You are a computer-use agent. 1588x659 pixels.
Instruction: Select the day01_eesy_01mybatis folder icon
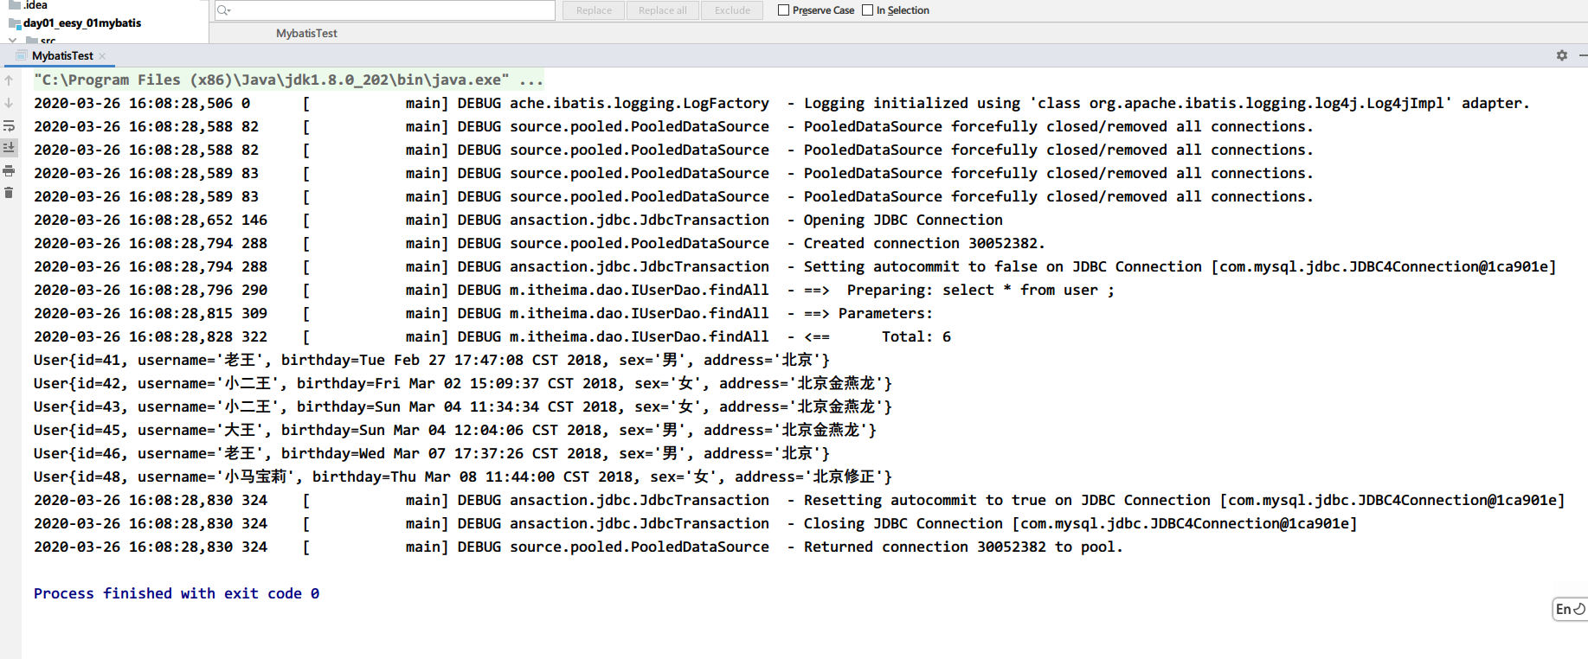click(15, 23)
